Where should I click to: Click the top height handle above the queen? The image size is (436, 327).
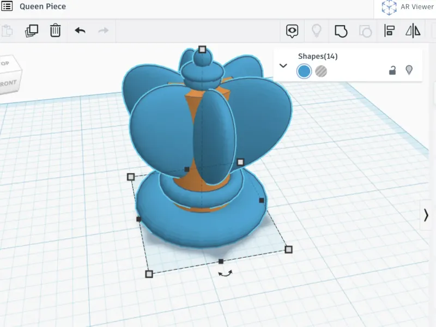coord(202,50)
